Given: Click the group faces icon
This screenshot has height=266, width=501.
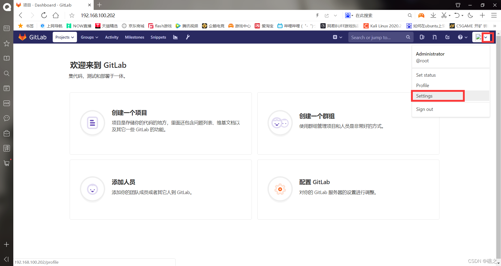Looking at the screenshot, I should click(x=280, y=123).
